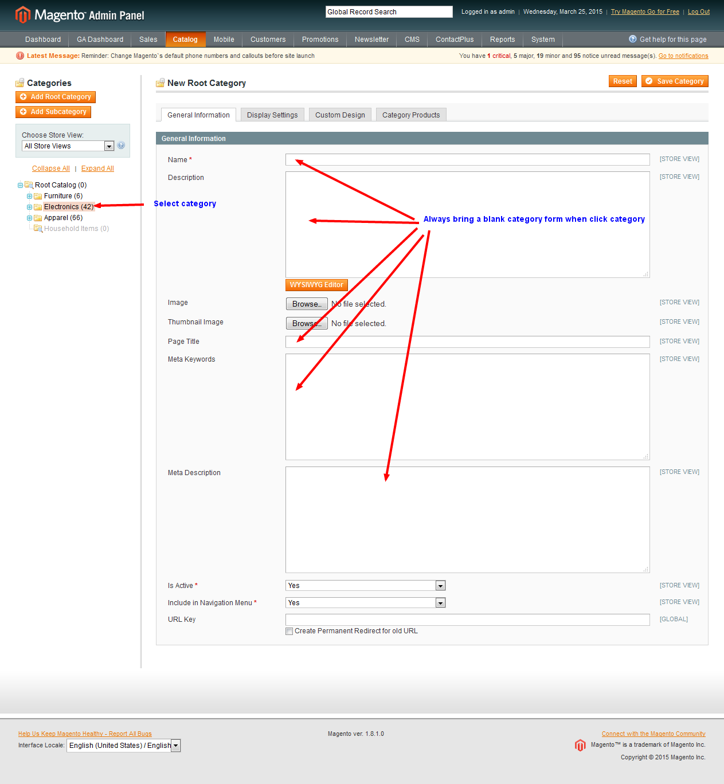Screen dimensions: 724x784
Task: Click the Global Record Search field
Action: [x=389, y=11]
